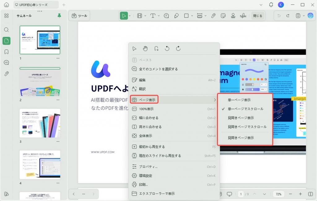Image resolution: width=317 pixels, height=201 pixels.
Task: Open the tab list chevron in title bar
Action: click(261, 5)
